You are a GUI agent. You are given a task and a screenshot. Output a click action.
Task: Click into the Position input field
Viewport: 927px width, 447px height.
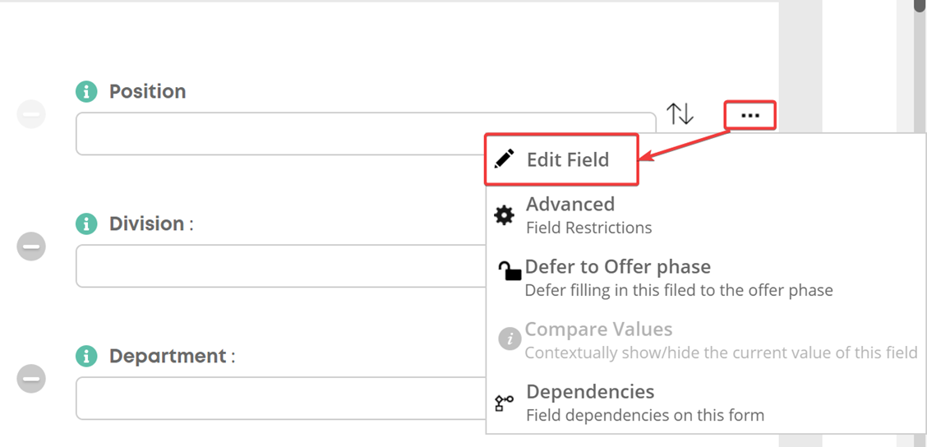tap(366, 134)
